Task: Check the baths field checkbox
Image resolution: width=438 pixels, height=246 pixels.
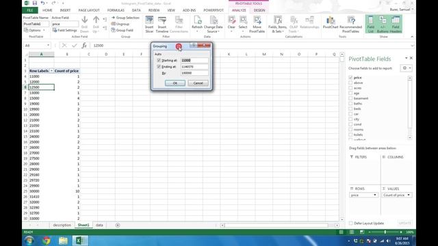Action: click(350, 103)
